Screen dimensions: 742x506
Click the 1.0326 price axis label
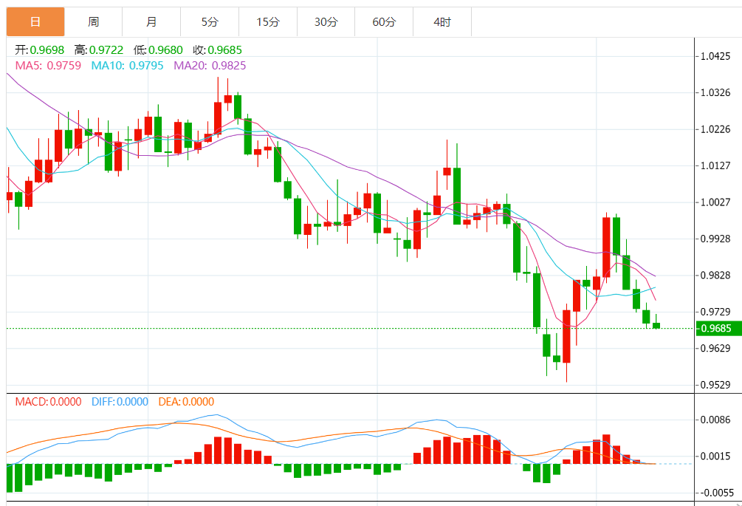[715, 92]
